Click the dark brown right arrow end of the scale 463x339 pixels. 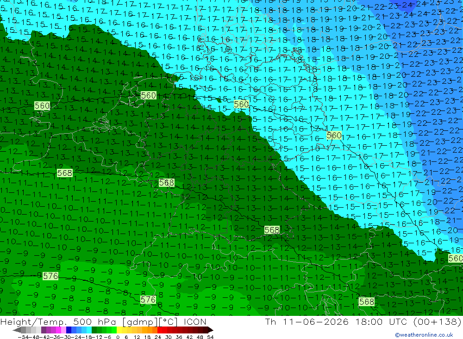tap(211, 330)
